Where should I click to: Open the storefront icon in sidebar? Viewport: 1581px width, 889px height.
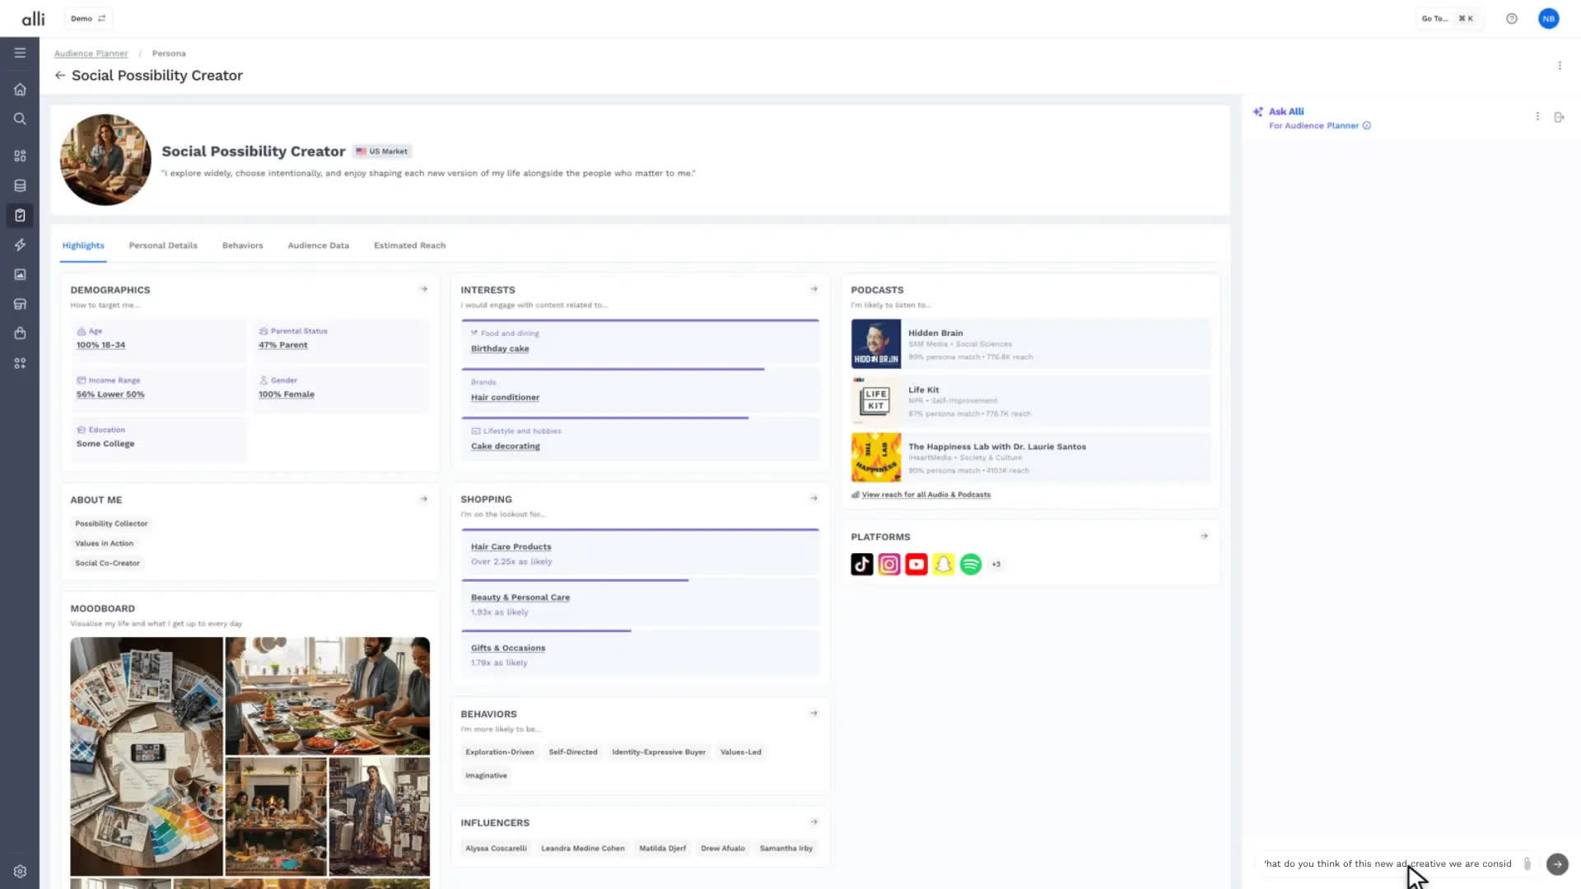20,304
